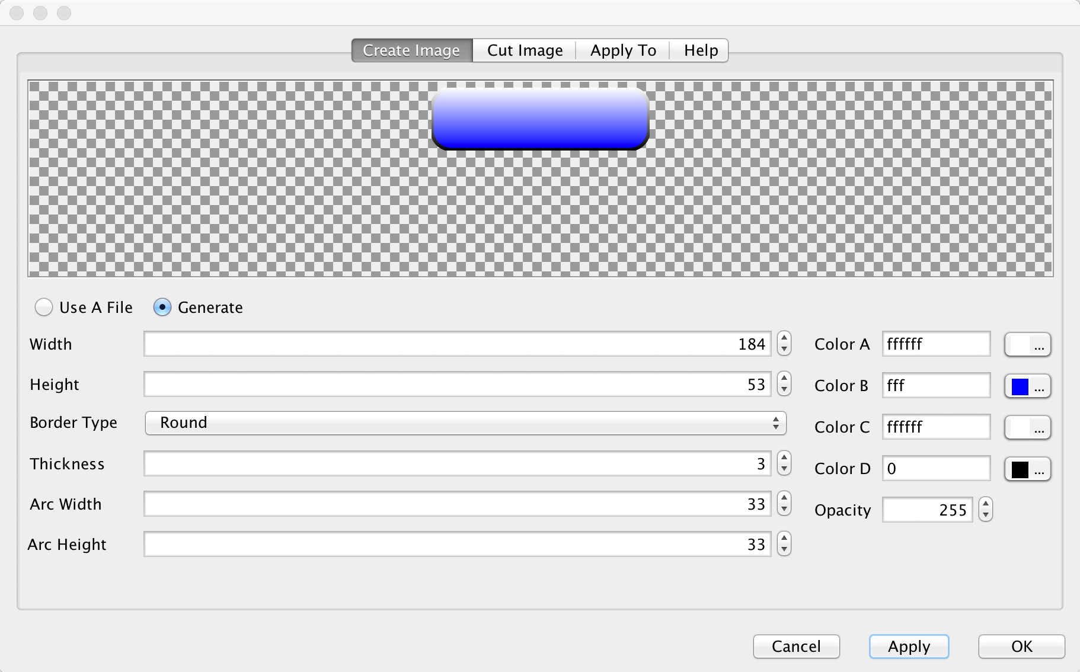
Task: Select the Generate radio button
Action: 162,307
